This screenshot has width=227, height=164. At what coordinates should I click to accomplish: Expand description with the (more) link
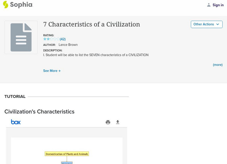(x=218, y=65)
